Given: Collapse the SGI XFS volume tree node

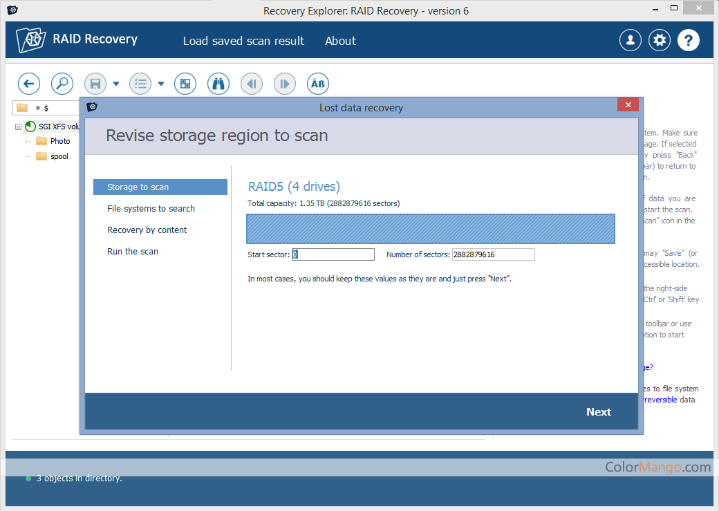Looking at the screenshot, I should (x=18, y=127).
